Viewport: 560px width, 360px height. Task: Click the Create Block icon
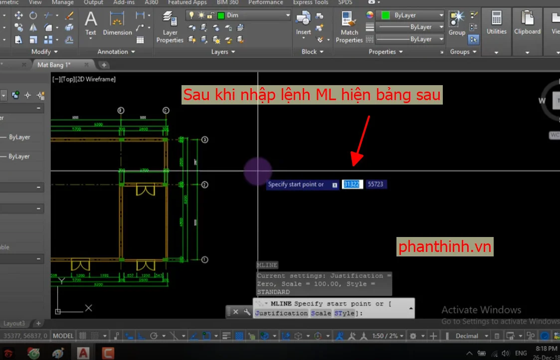(320, 16)
